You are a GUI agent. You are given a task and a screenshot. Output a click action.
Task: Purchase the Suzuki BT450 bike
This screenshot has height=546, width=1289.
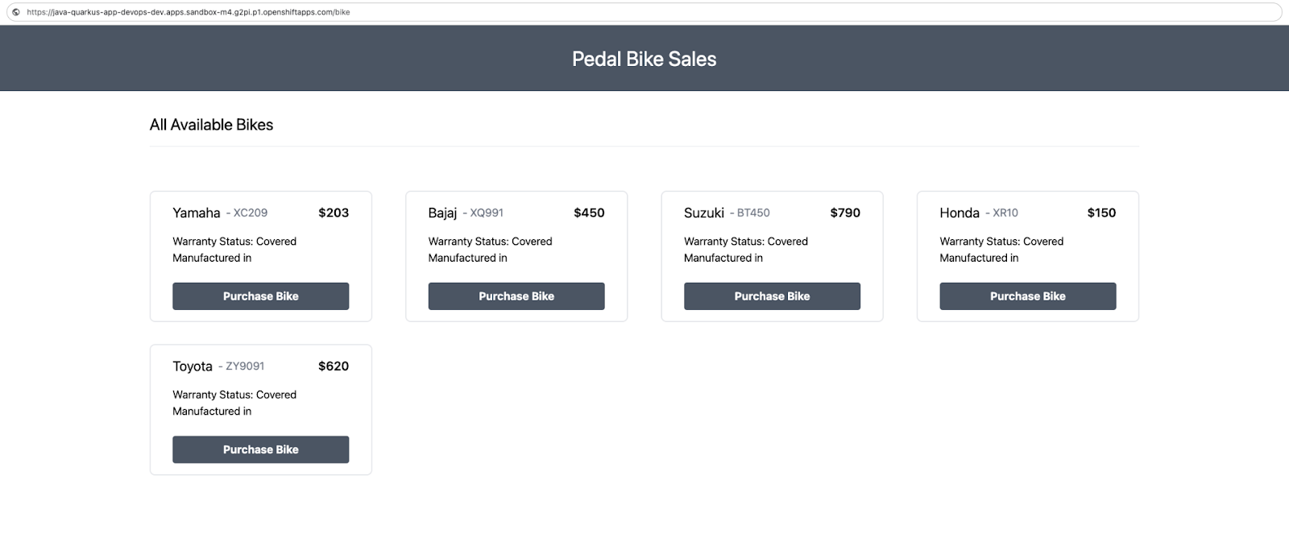click(772, 296)
